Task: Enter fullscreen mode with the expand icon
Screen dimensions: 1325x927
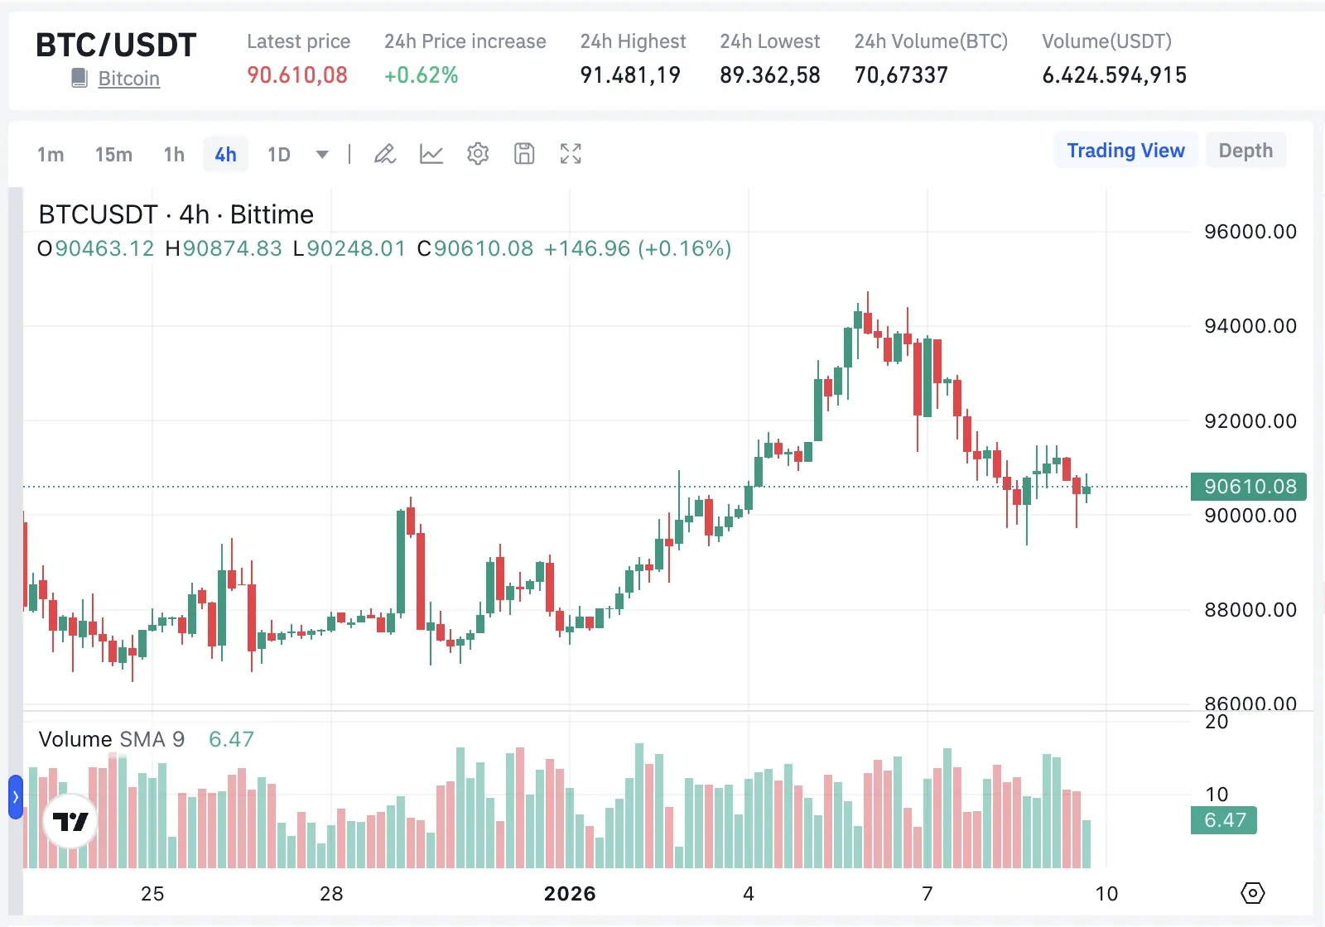Action: pyautogui.click(x=570, y=154)
